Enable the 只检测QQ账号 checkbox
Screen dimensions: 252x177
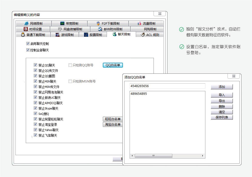[x=70, y=65]
